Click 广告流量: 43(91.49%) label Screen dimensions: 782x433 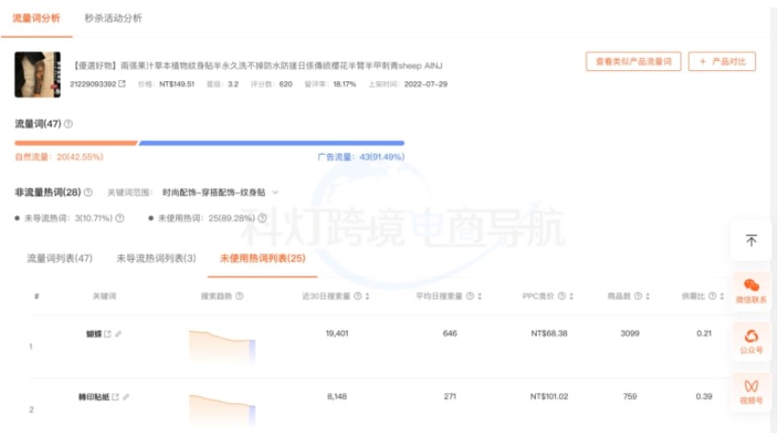(x=361, y=157)
